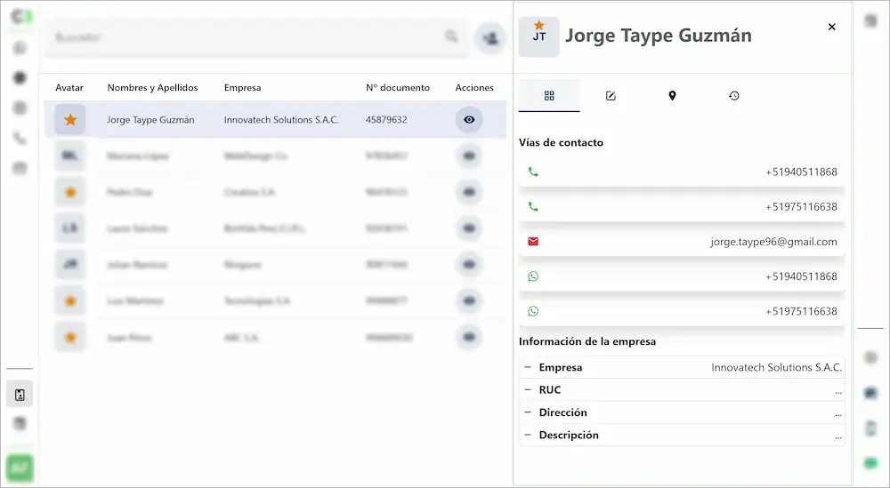This screenshot has height=488, width=890.
Task: Toggle the eye icon in the last contact row
Action: tap(469, 338)
